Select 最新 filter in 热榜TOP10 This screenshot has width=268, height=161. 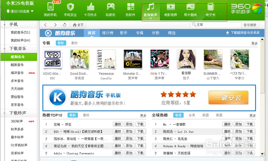pos(73,115)
